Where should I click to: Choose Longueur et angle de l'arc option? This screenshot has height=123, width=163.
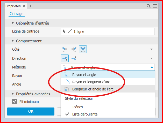pos(93,89)
